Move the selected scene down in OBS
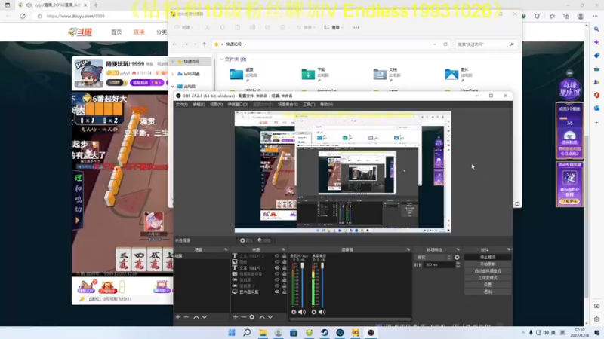Image resolution: width=604 pixels, height=339 pixels. pyautogui.click(x=205, y=317)
